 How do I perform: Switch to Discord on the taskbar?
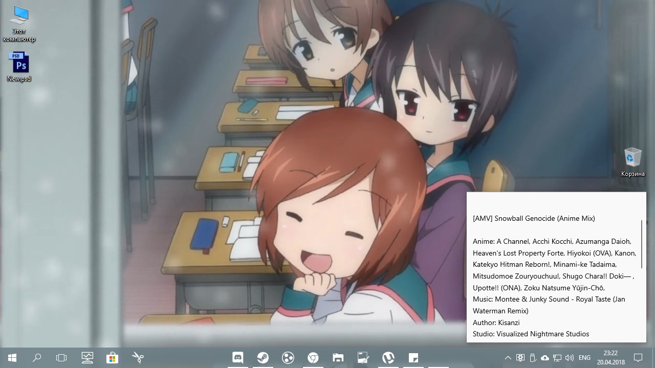tap(238, 358)
